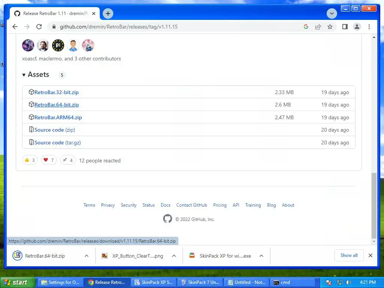The height and width of the screenshot is (288, 384).
Task: Bookmark this page with the star icon
Action: [330, 27]
